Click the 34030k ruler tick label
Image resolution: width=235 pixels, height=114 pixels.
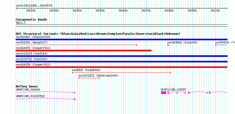click(x=54, y=11)
